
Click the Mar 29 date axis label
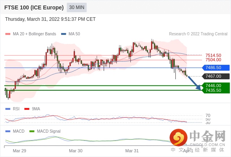click(20, 151)
